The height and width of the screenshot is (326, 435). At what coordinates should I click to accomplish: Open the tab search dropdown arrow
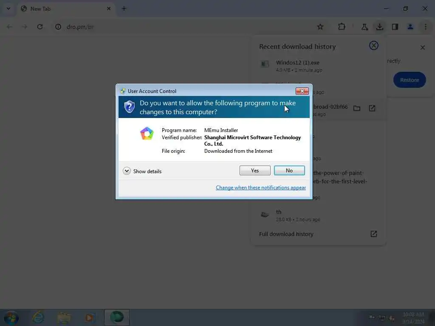pyautogui.click(x=8, y=8)
